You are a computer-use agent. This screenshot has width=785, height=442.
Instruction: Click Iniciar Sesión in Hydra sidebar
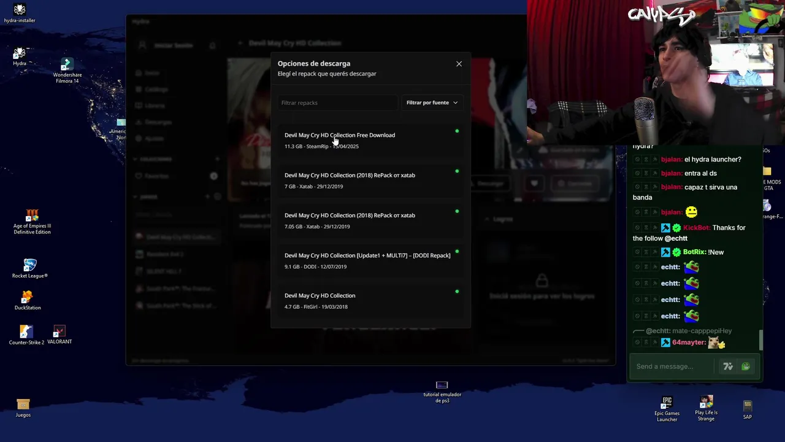coord(173,45)
